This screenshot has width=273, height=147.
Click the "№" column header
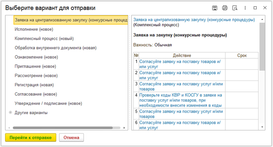tap(136, 55)
